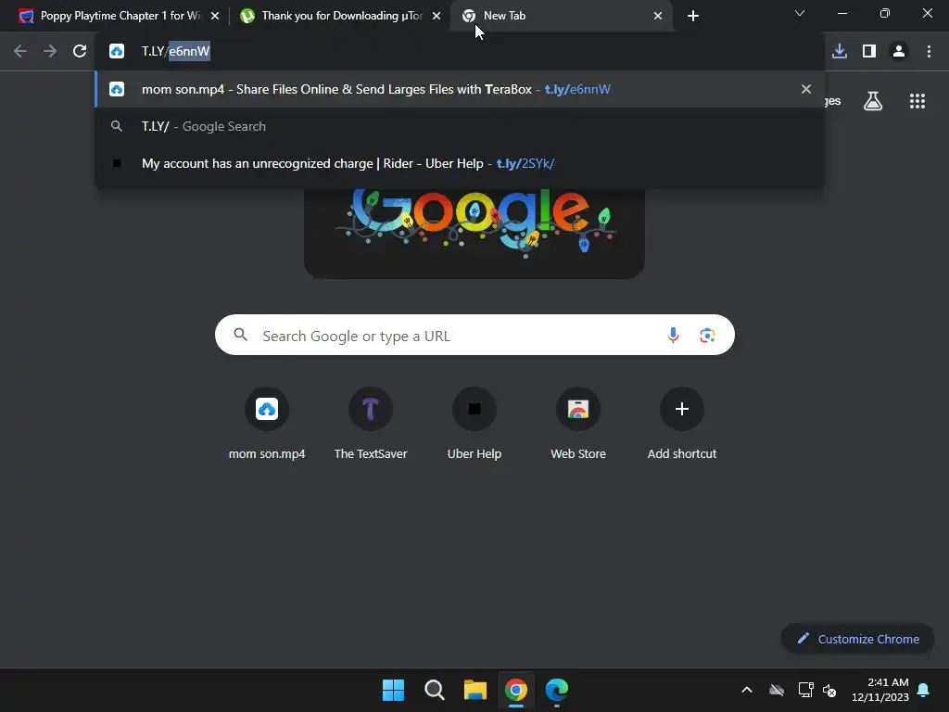Click the Chrome taskbar icon
The height and width of the screenshot is (712, 949).
pyautogui.click(x=515, y=690)
